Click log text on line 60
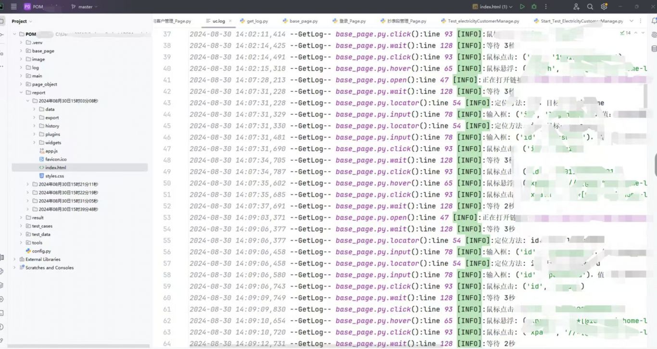Screen dimensions: 657x349 [353, 298]
